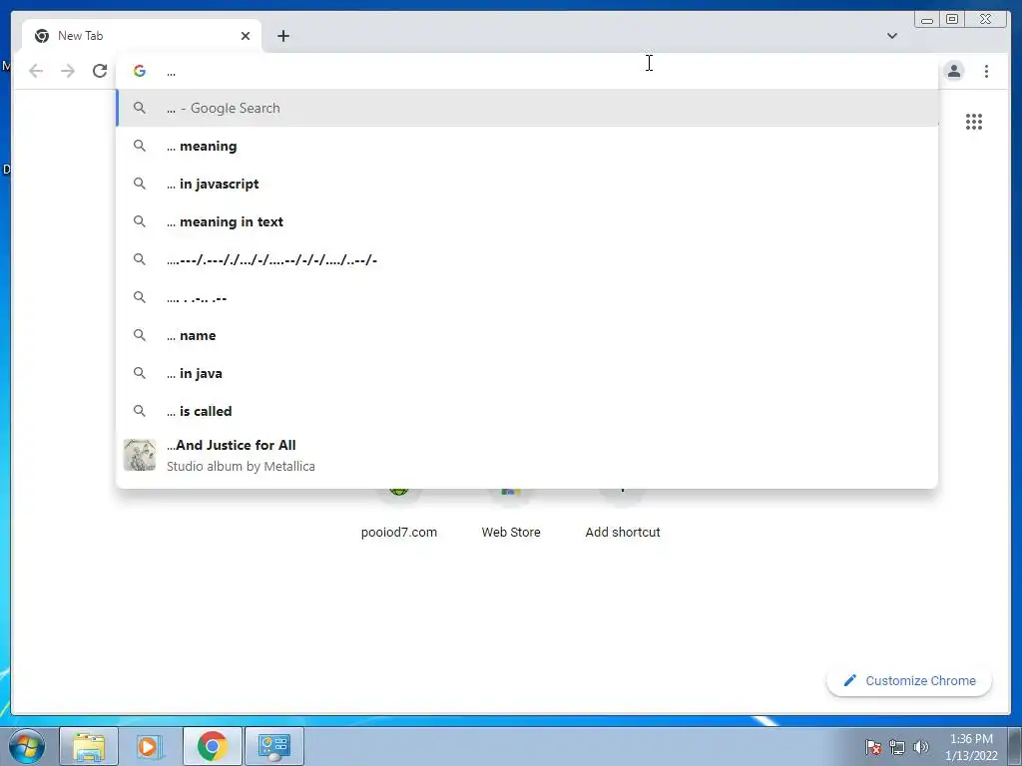The height and width of the screenshot is (766, 1022).
Task: Click the taskbar clock showing 1:36 PM
Action: pyautogui.click(x=971, y=747)
